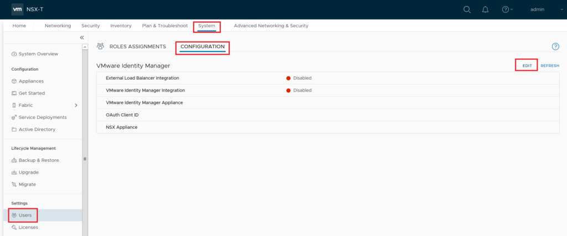Open the admin user dropdown
The height and width of the screenshot is (236, 567).
(x=547, y=10)
